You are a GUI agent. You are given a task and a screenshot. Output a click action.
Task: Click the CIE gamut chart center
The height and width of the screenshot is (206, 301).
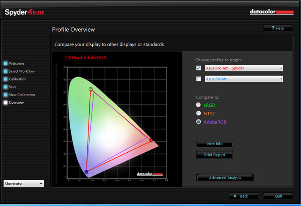(117, 123)
